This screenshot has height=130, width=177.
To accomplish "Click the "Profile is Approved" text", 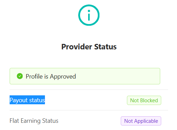I will tap(51, 76).
